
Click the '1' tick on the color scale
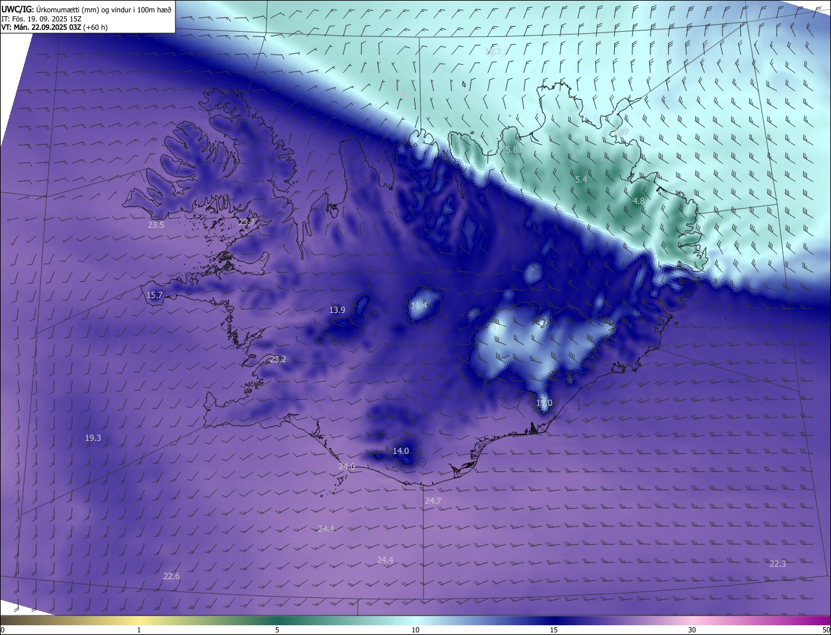139,630
